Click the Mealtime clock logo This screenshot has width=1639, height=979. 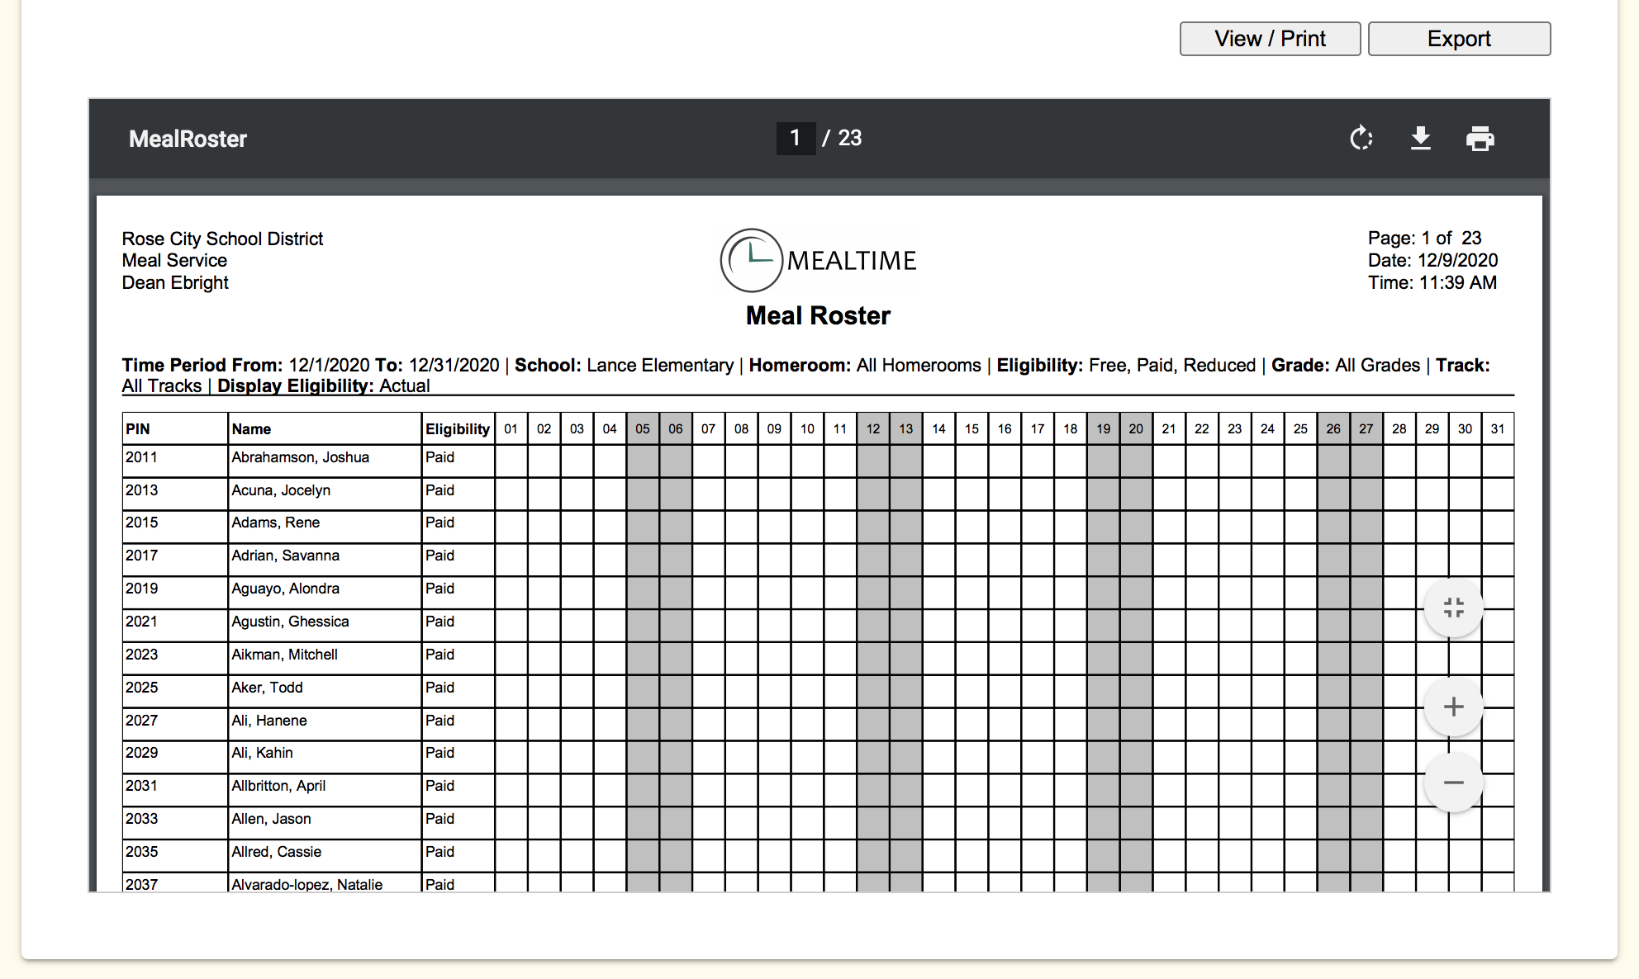pos(751,260)
